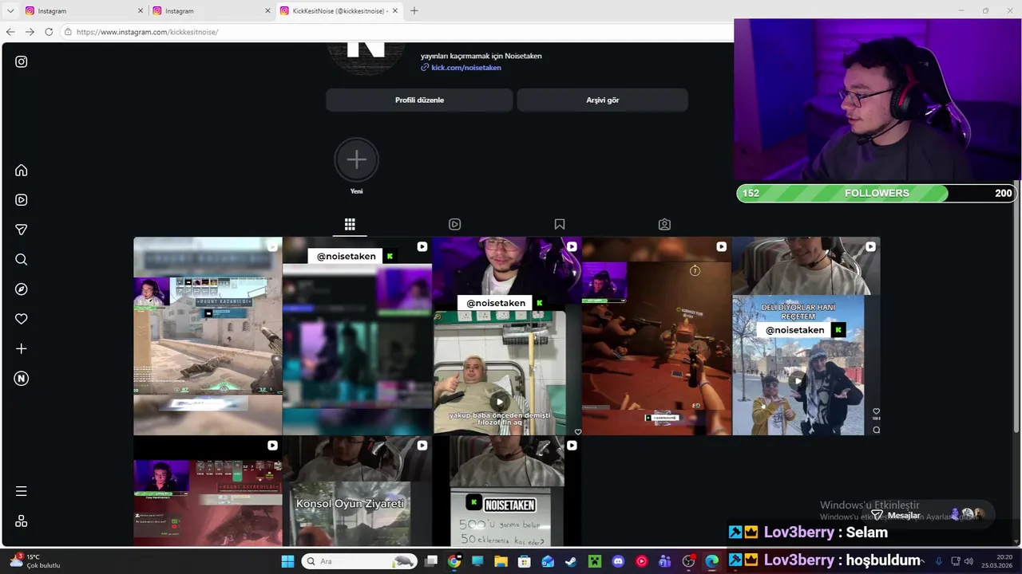Open the Windows Start menu
Image resolution: width=1022 pixels, height=574 pixels.
[287, 561]
